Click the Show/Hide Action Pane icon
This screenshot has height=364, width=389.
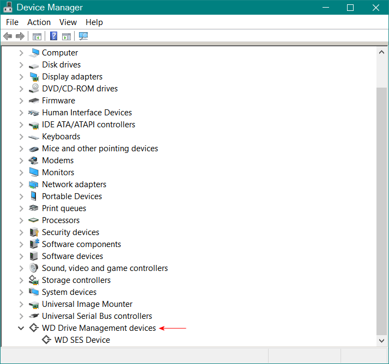66,36
